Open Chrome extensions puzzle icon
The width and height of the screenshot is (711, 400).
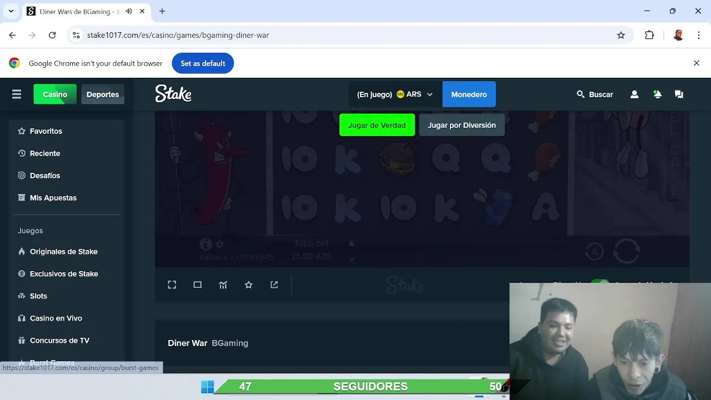pyautogui.click(x=649, y=35)
